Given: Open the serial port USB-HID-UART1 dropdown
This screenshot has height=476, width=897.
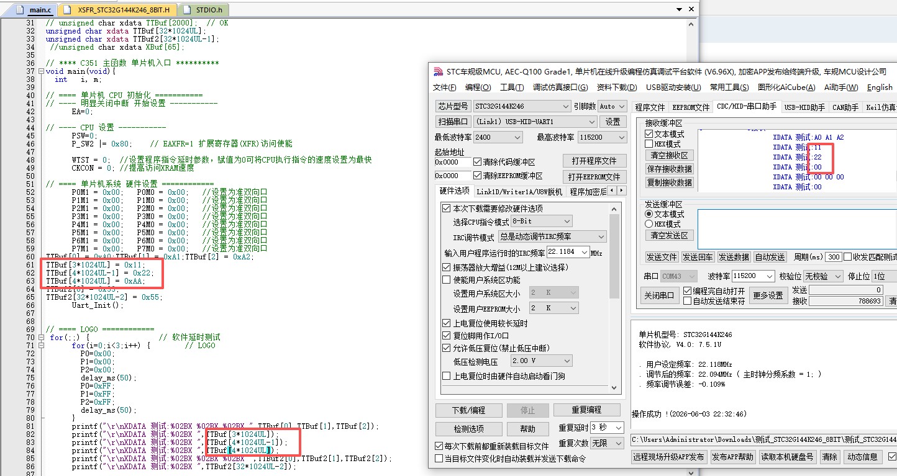Looking at the screenshot, I should click(x=535, y=122).
